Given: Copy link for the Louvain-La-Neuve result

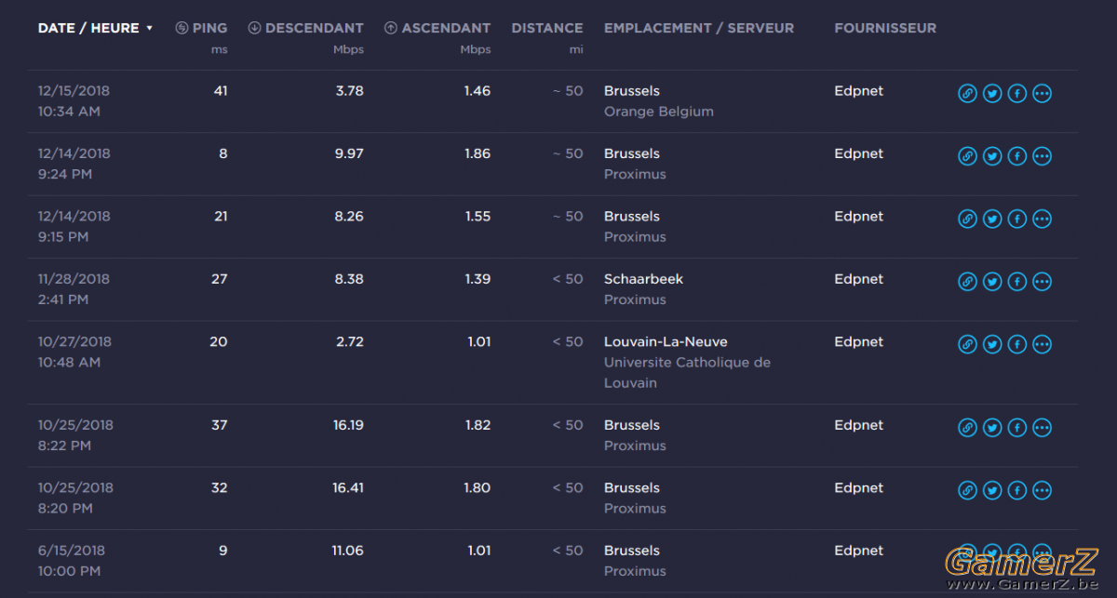Looking at the screenshot, I should 968,345.
